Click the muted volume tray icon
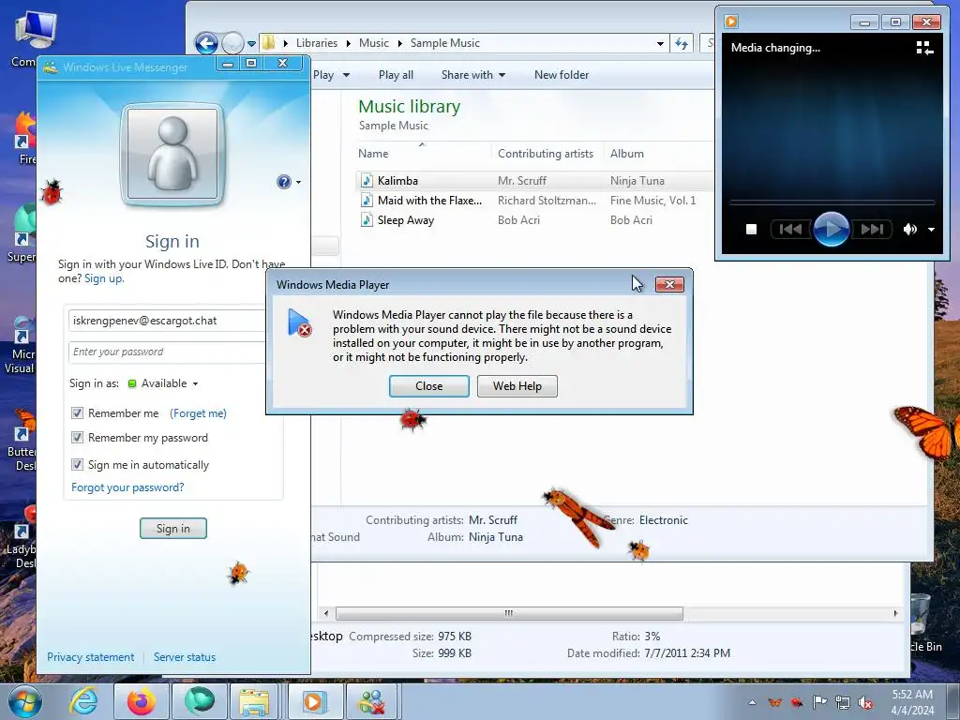Screen dimensions: 960x720 (865, 702)
